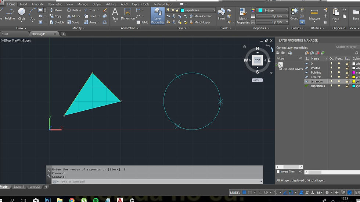This screenshot has height=202, width=360.
Task: Switch to the Layout1 tab
Action: (x=19, y=187)
